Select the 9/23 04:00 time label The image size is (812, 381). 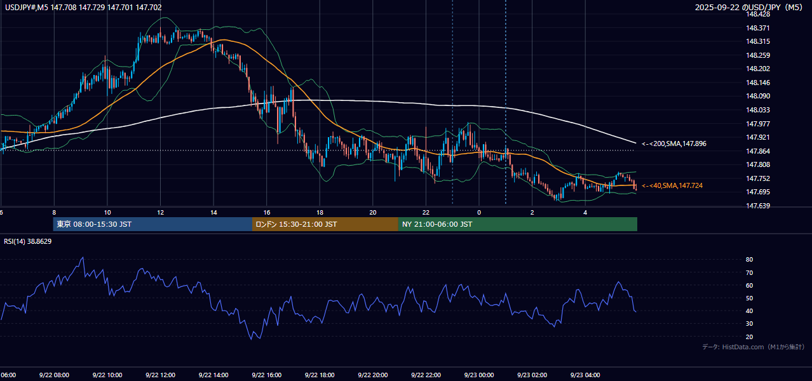[585, 375]
